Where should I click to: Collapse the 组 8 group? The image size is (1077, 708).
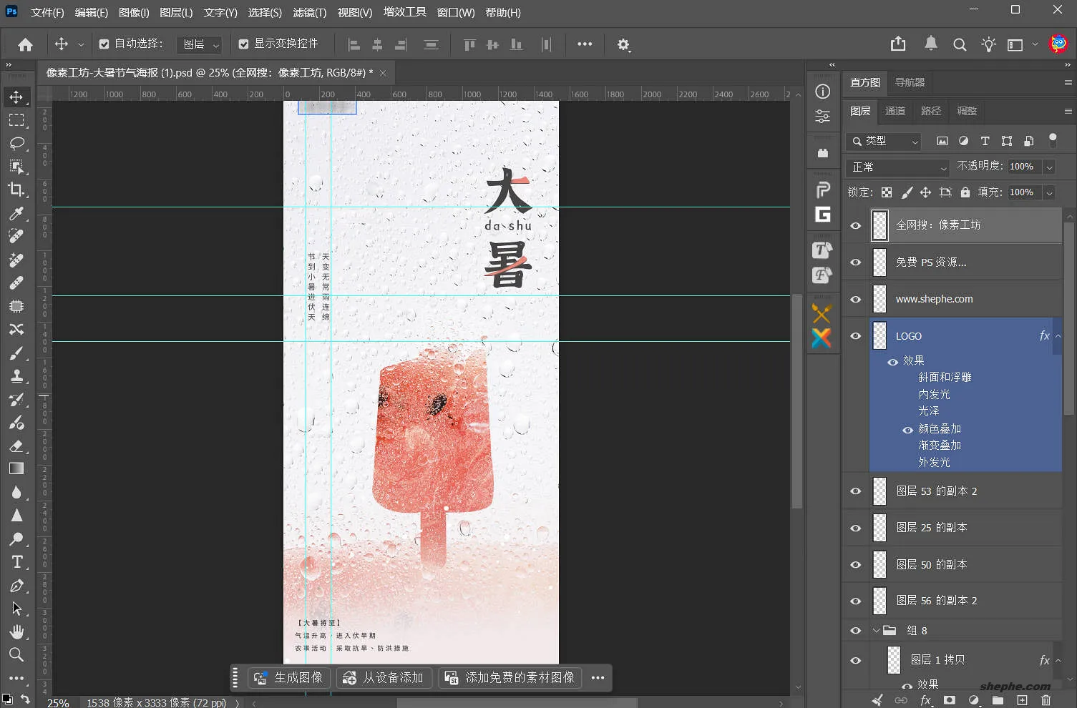[876, 631]
